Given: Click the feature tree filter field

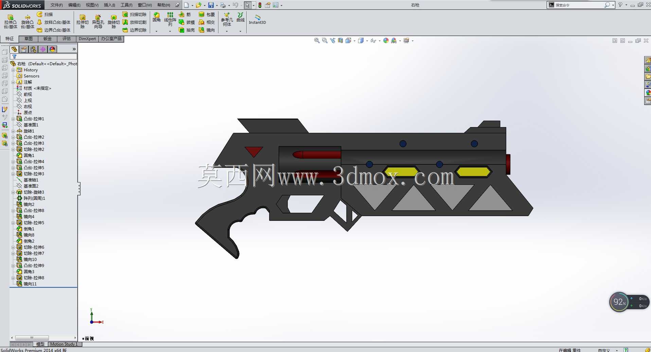Looking at the screenshot, I should tap(43, 57).
